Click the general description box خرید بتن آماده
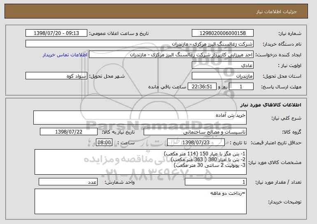The width and height of the screenshot is (317, 224). [140, 118]
